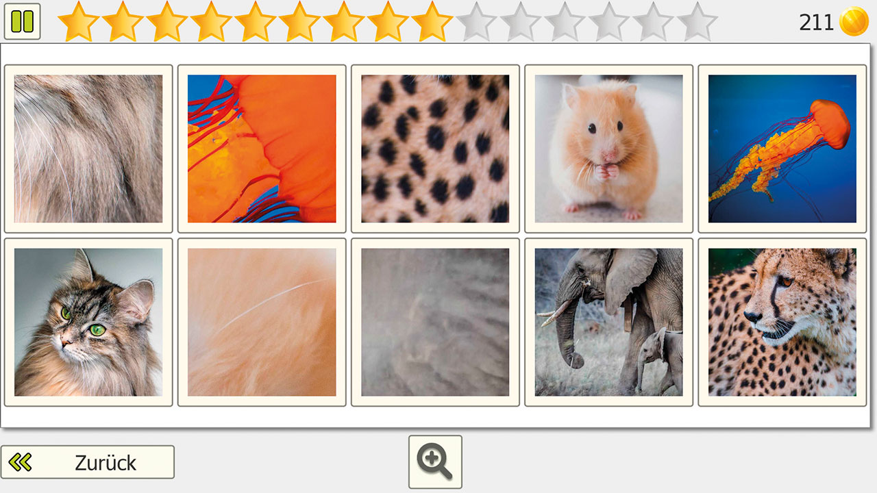The height and width of the screenshot is (493, 877).
Task: Click the gold coin icon
Action: tap(854, 21)
